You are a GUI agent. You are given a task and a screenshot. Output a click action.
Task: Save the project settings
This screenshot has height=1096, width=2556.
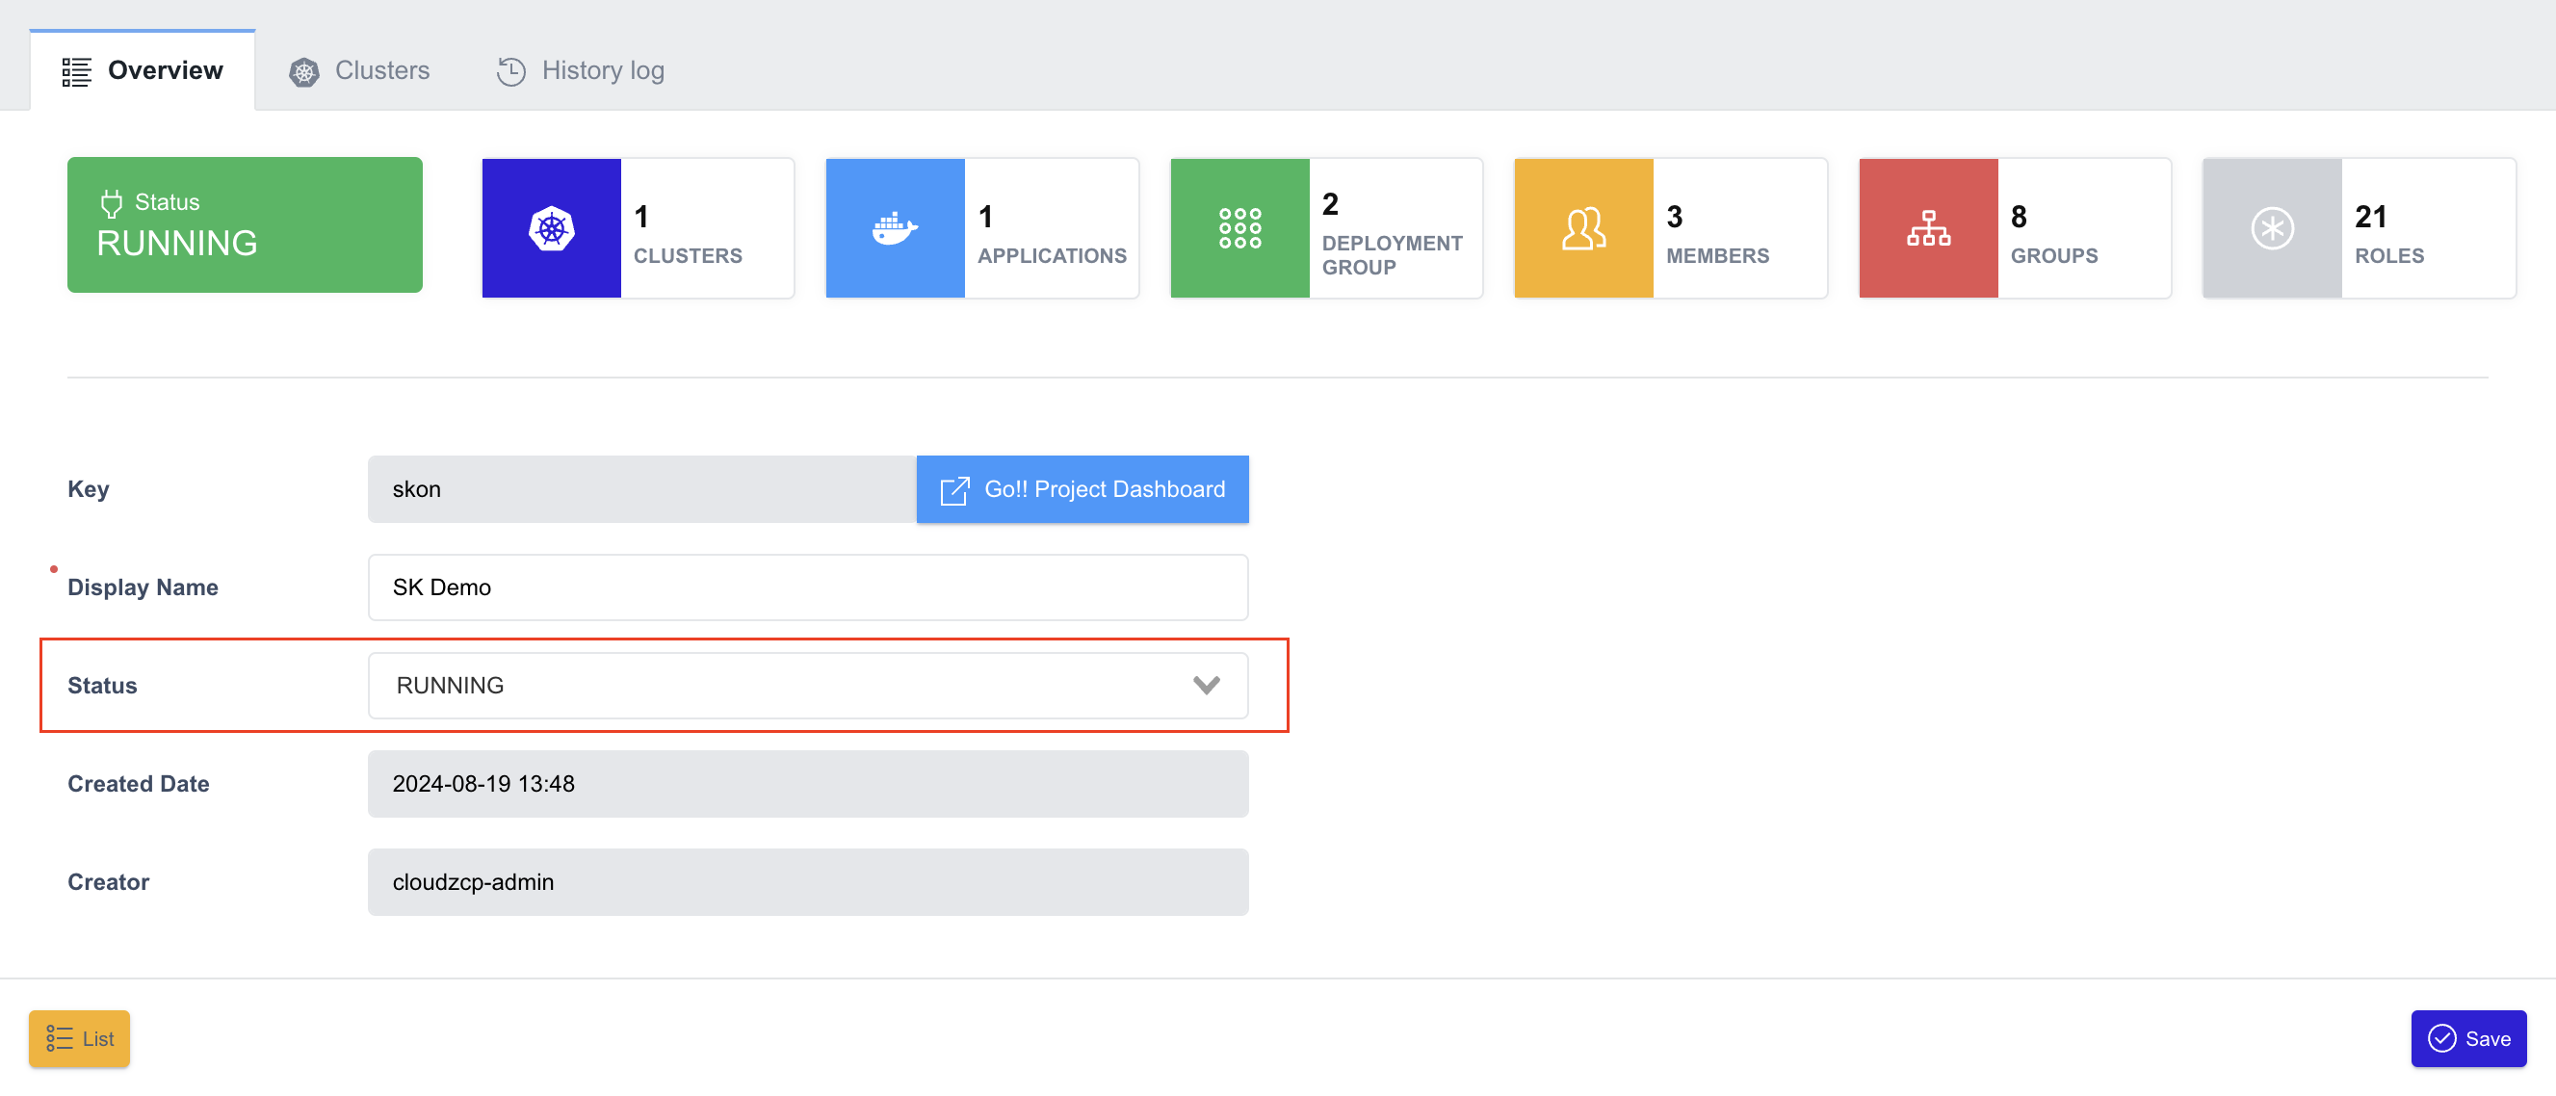pyautogui.click(x=2468, y=1038)
